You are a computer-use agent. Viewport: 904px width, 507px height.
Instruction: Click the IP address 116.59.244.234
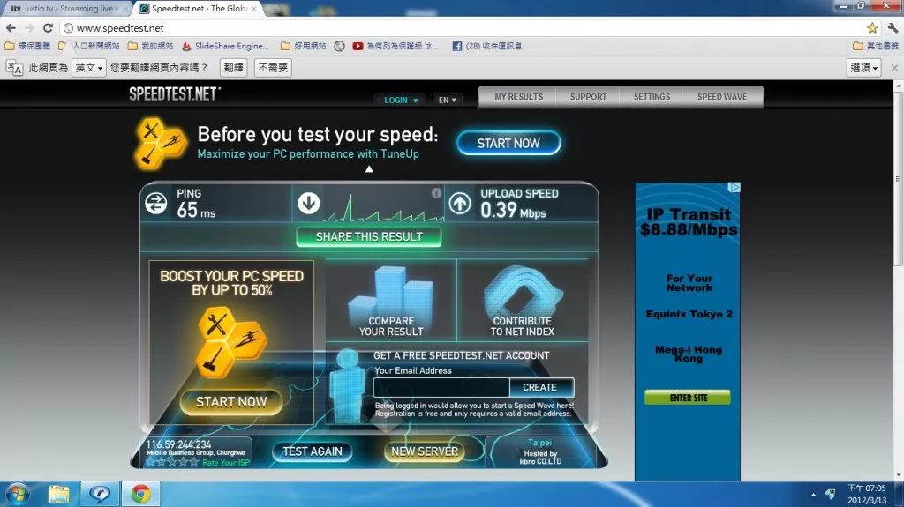point(178,444)
